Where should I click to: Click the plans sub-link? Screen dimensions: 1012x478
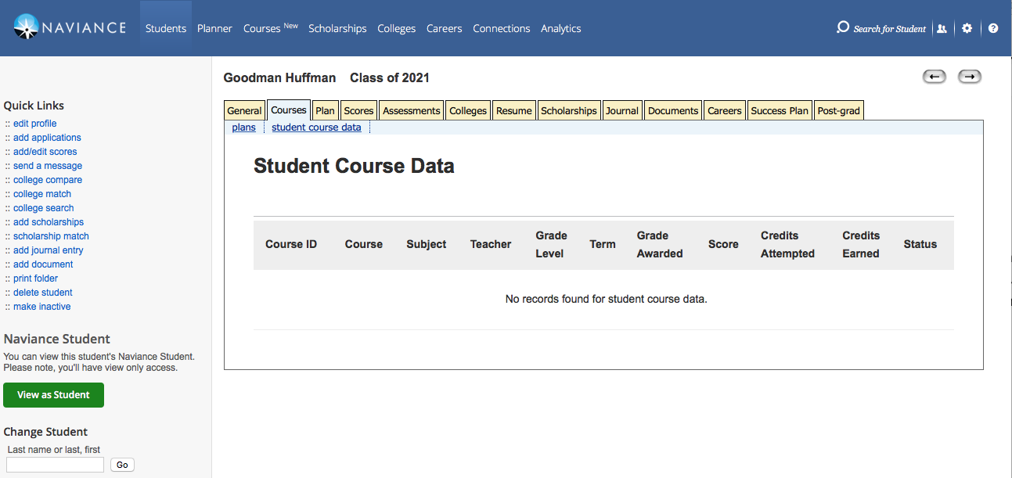tap(243, 128)
